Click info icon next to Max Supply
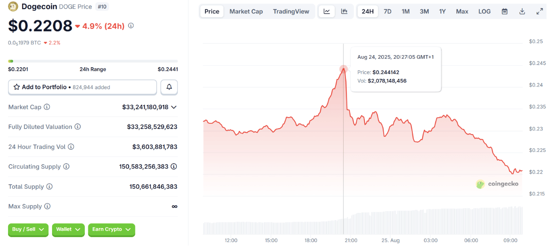This screenshot has width=551, height=251. click(47, 206)
